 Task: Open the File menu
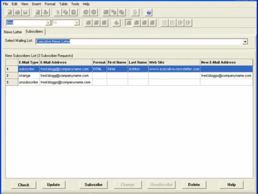(5, 4)
